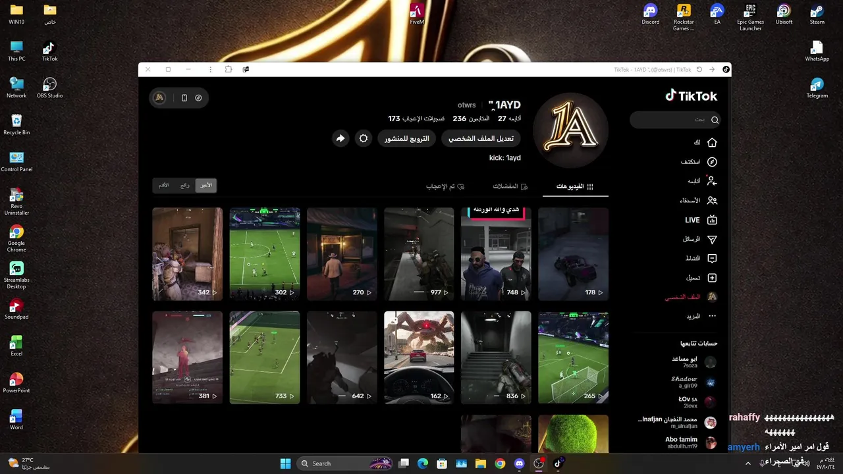Open Telegram desktop shortcut
This screenshot has width=843, height=474.
pos(817,88)
